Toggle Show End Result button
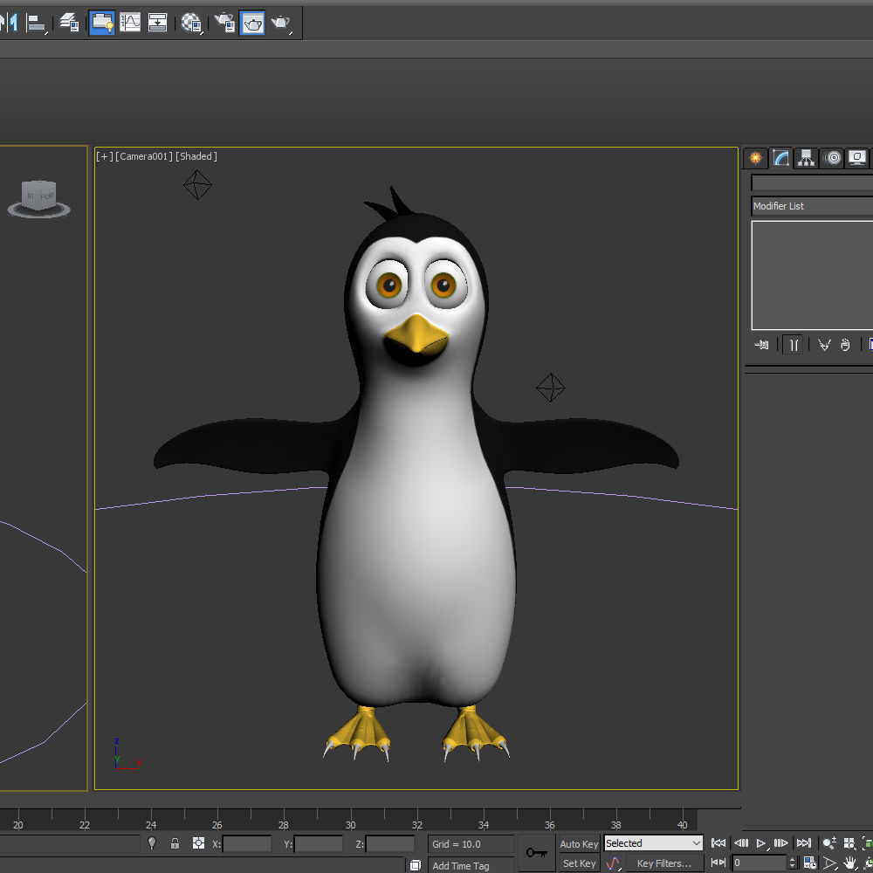This screenshot has width=873, height=873. 794,345
